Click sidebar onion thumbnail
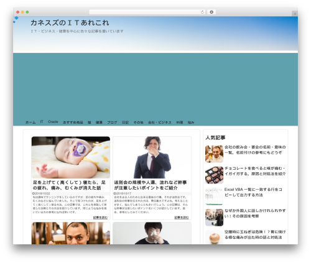Viewport: 311px width, 263px height. pos(214,238)
